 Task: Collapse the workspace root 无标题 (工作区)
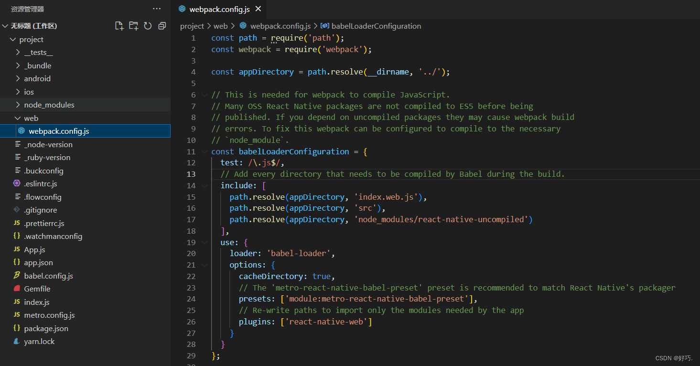pyautogui.click(x=5, y=26)
